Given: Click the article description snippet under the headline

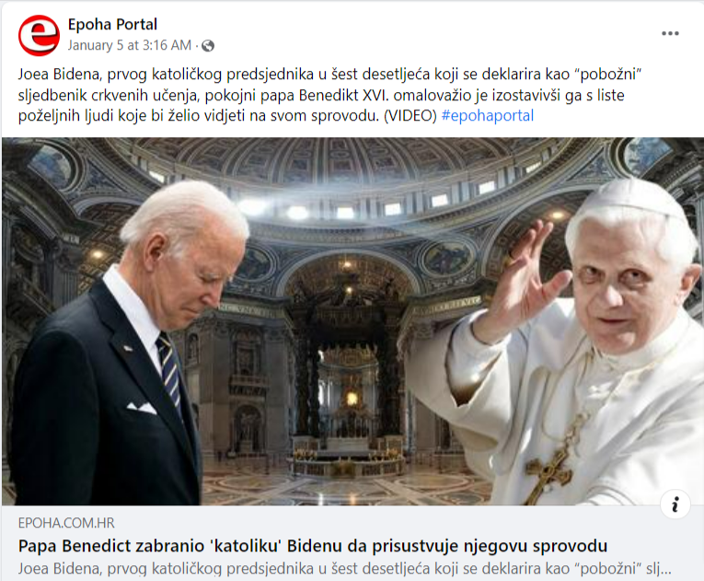Looking at the screenshot, I should pyautogui.click(x=344, y=568).
